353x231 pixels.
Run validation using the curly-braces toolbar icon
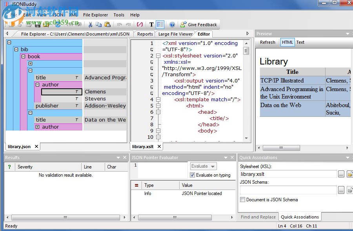coord(140,24)
